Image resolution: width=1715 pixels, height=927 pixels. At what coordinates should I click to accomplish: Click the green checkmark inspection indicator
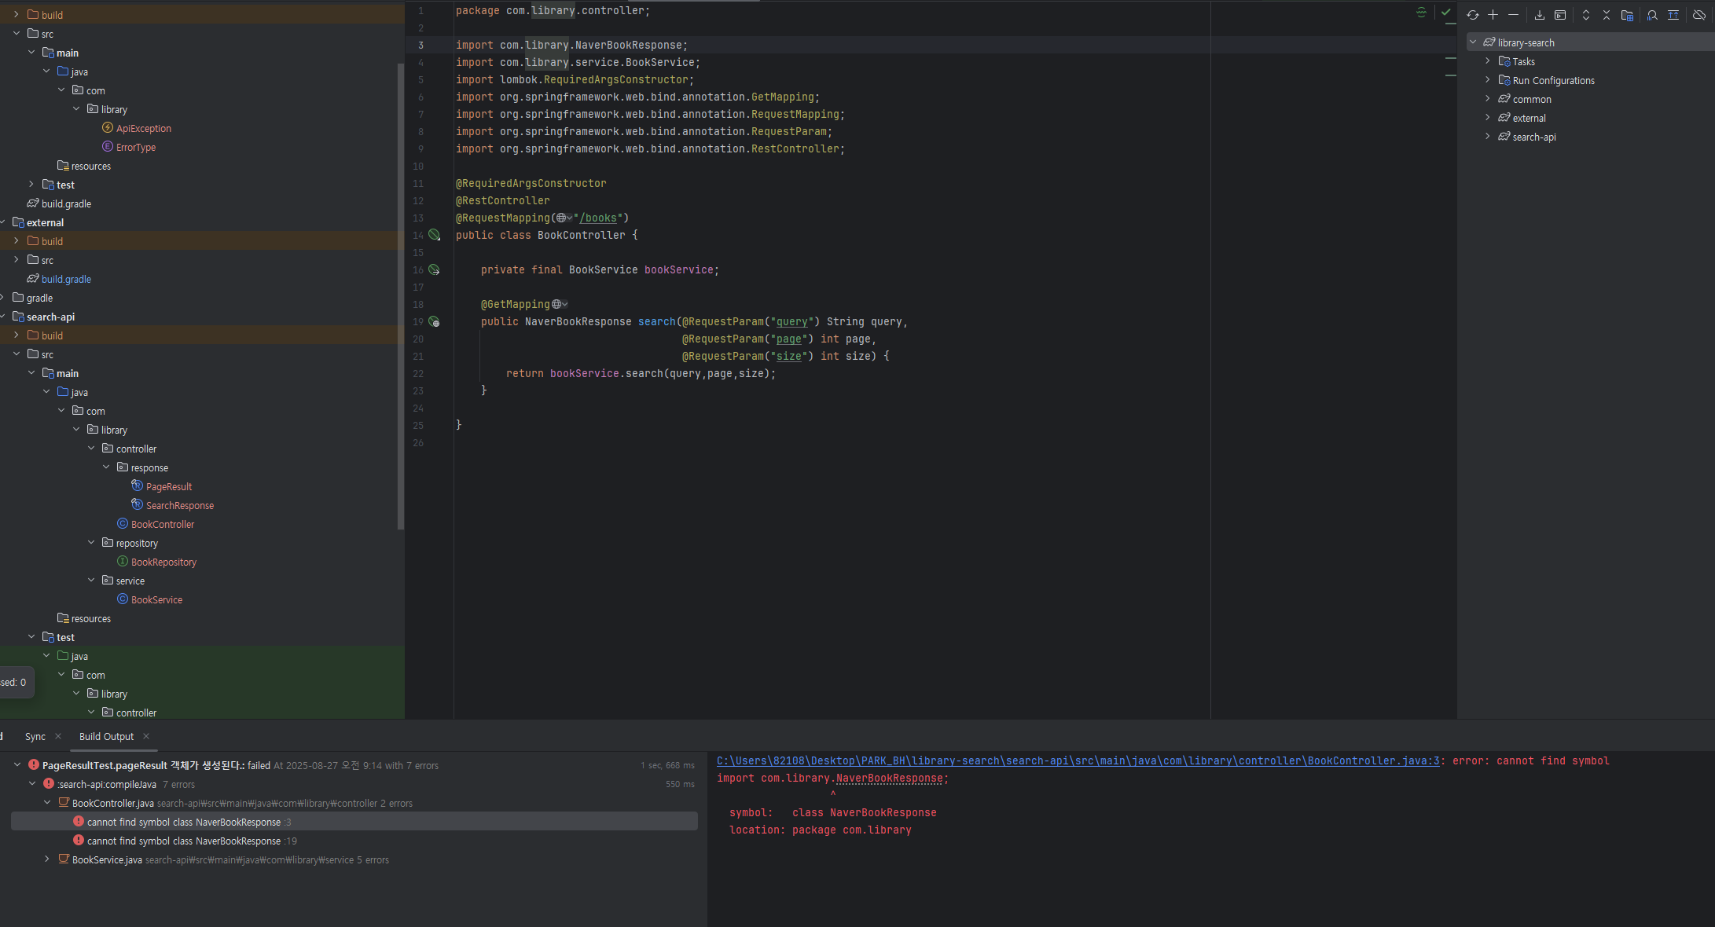[x=1445, y=12]
